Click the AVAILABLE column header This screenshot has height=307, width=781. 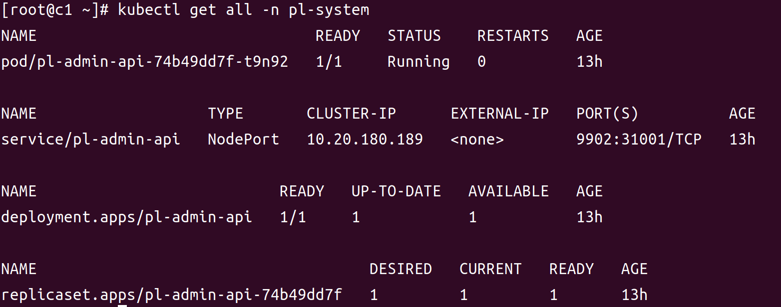click(x=508, y=191)
